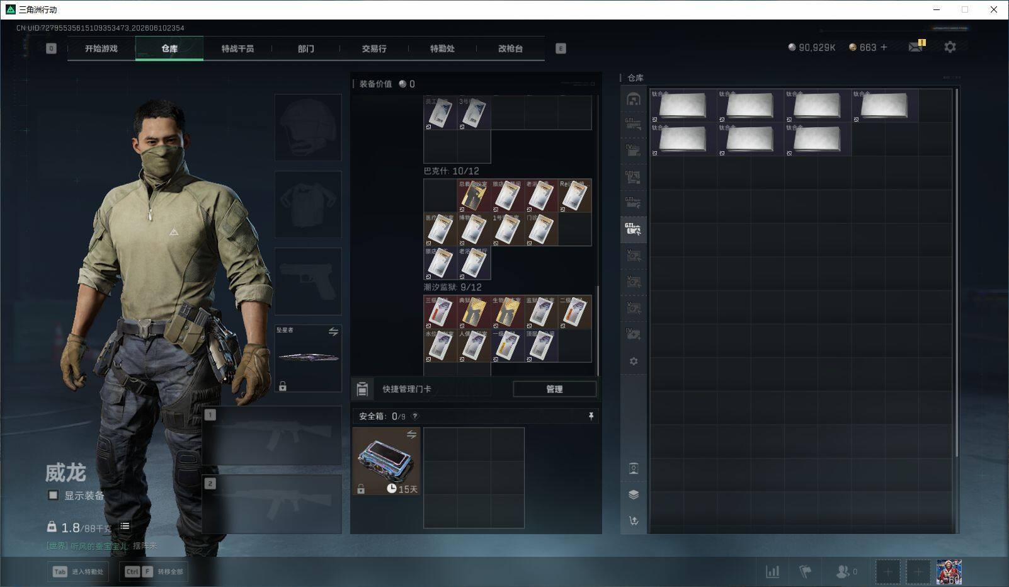Select primary weapon slot 1

(272, 435)
